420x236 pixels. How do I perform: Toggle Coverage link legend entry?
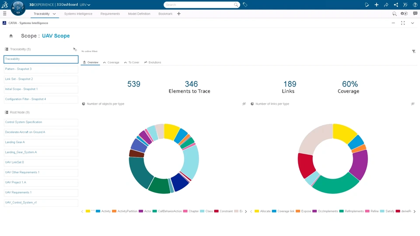[x=283, y=211]
